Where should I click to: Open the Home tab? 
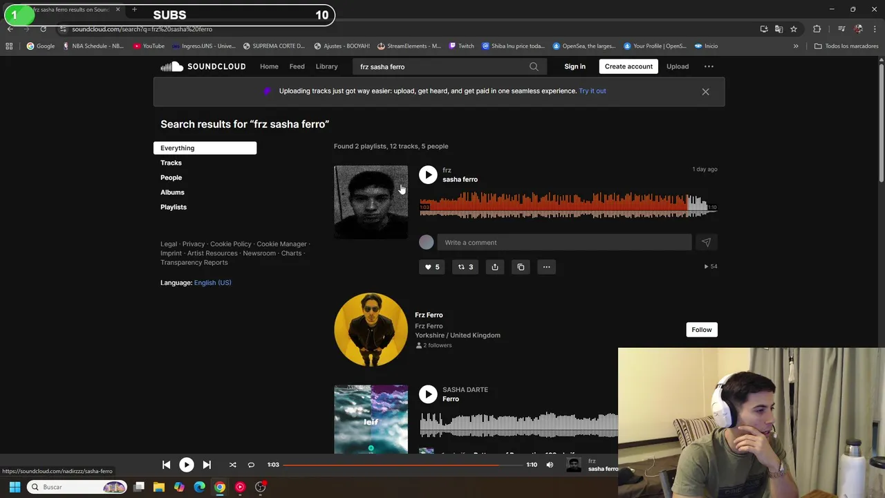[269, 66]
